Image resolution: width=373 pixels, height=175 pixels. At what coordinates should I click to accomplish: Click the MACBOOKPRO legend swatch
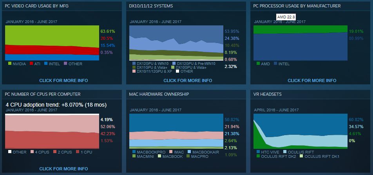click(134, 152)
